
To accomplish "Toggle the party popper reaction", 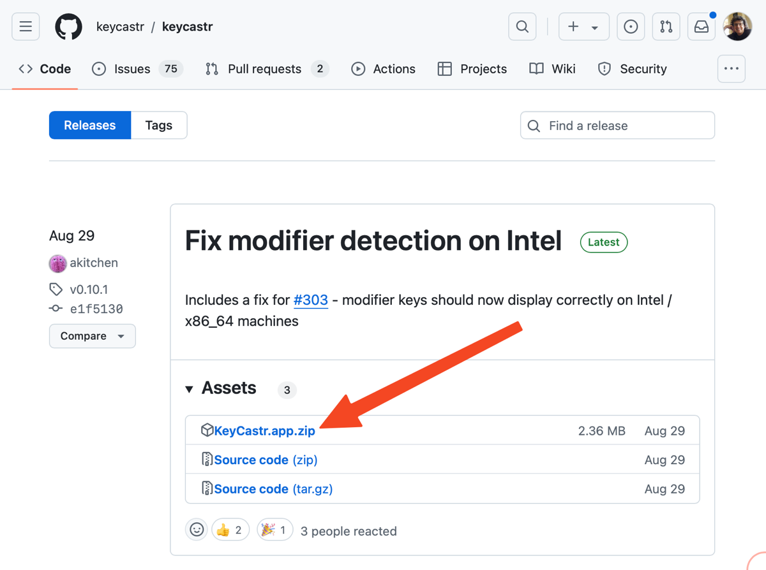I will 275,530.
